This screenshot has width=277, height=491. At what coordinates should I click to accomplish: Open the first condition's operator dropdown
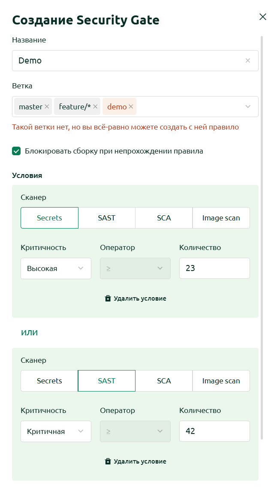coord(135,268)
